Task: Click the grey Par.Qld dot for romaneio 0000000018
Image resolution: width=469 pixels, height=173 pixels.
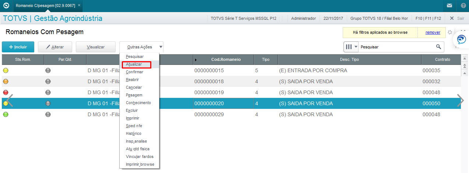Action: (x=48, y=81)
